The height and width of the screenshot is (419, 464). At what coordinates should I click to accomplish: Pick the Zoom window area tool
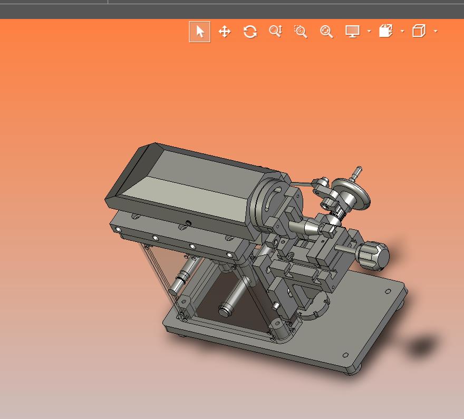(301, 32)
